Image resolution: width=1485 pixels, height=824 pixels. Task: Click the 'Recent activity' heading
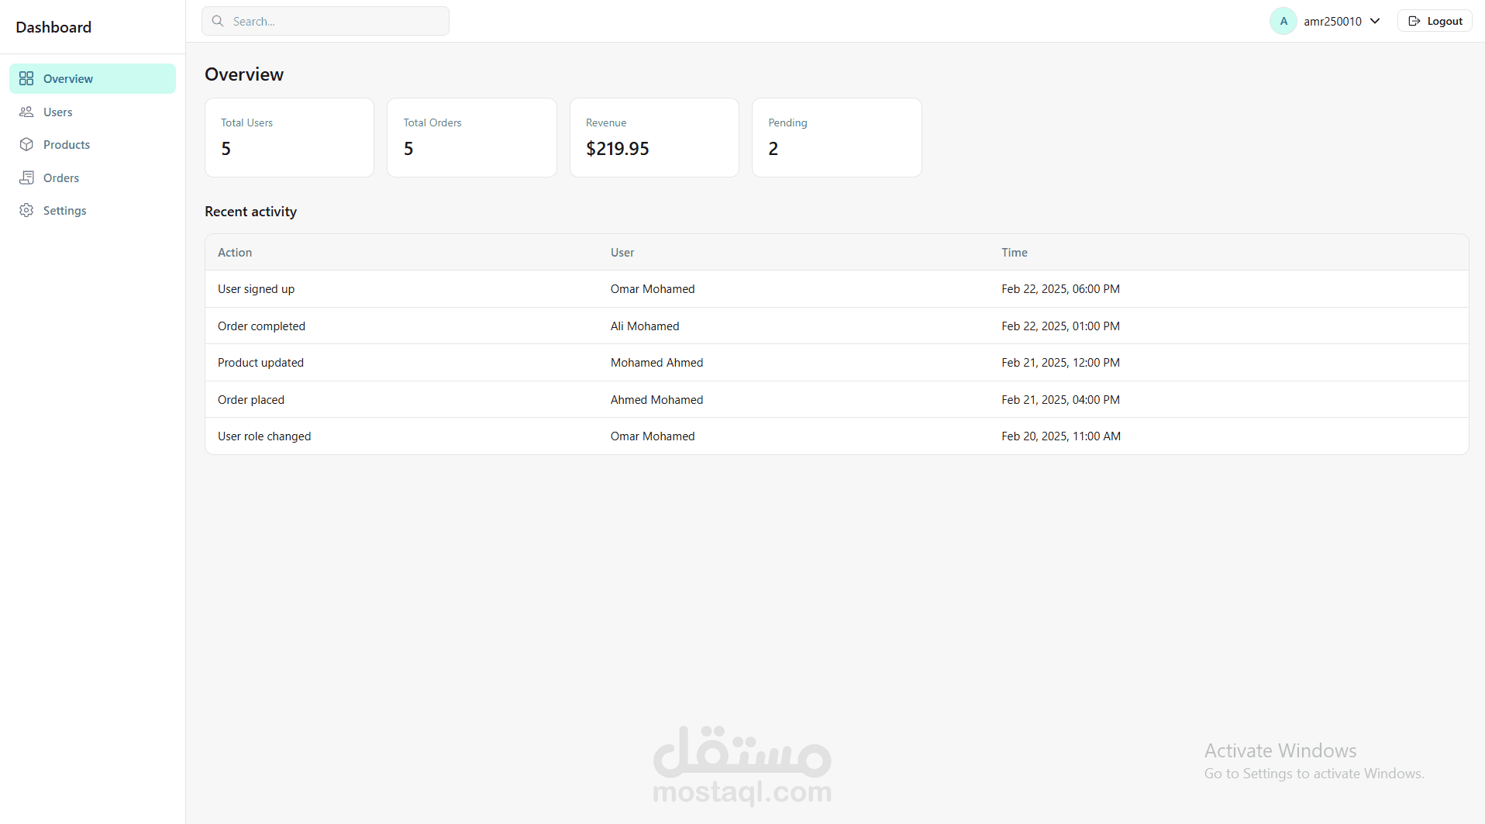click(250, 212)
